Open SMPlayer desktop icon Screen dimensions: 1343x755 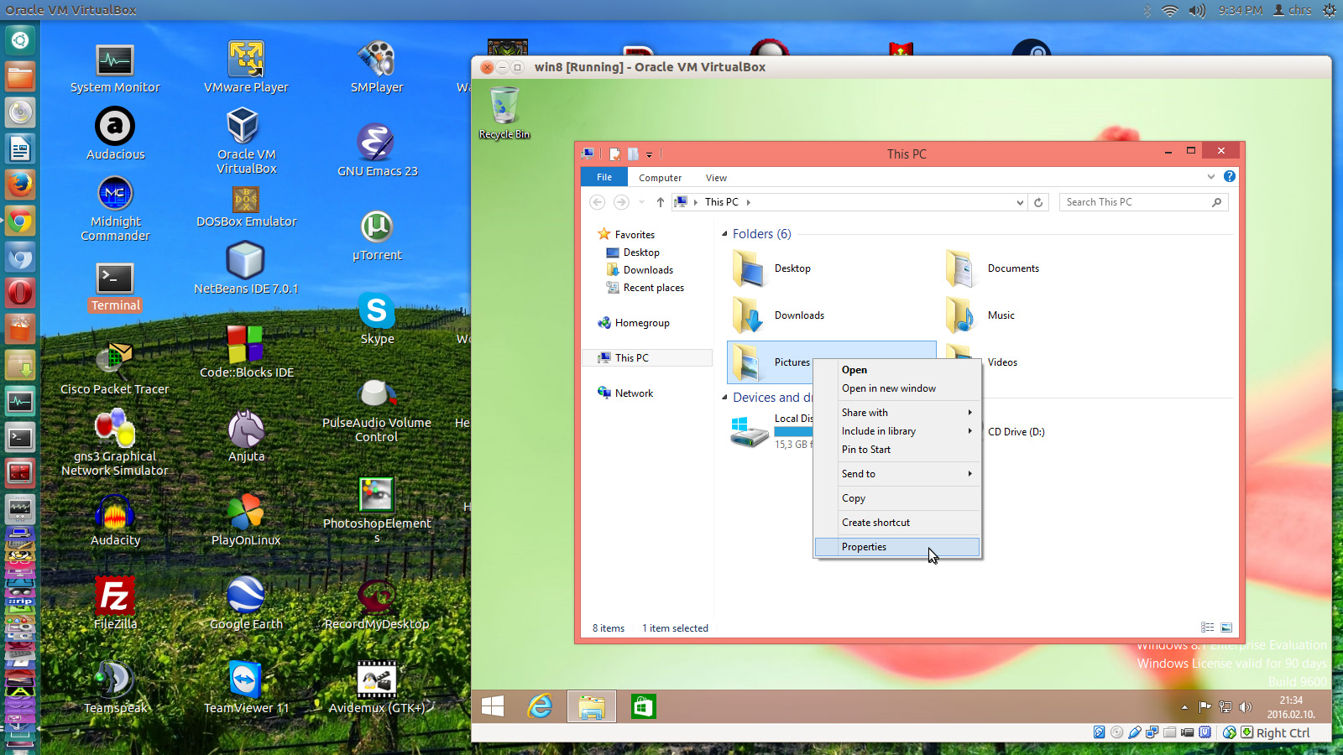(377, 69)
